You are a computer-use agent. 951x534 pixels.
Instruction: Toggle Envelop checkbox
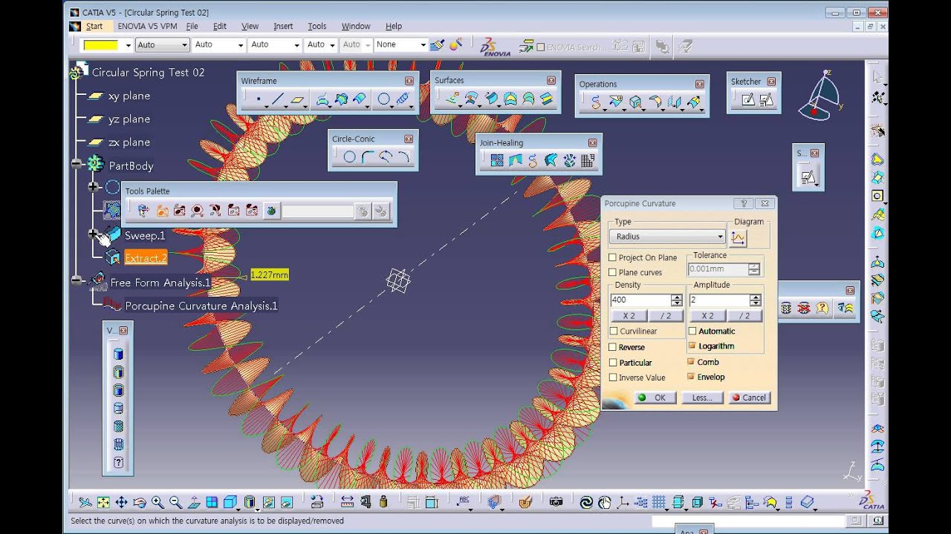(x=692, y=377)
